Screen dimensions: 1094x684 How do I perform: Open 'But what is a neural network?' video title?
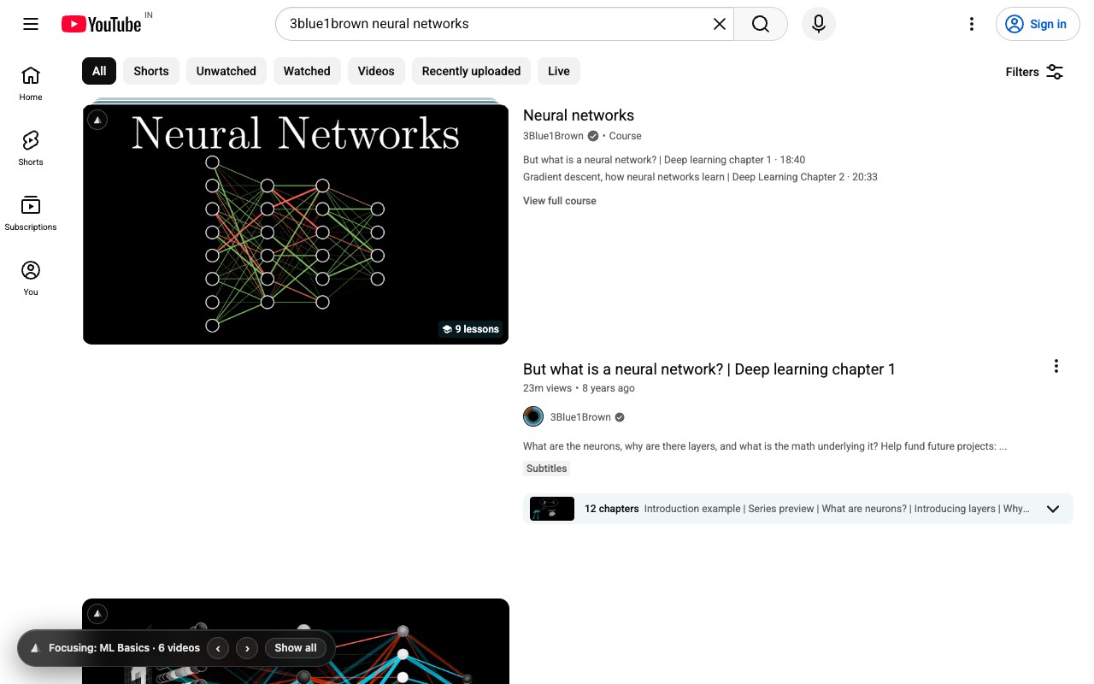[x=709, y=369]
